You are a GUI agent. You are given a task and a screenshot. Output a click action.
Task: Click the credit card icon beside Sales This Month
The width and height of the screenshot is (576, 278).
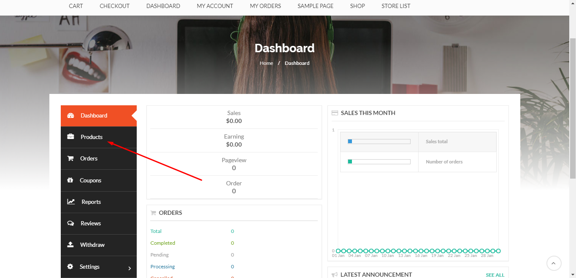[x=335, y=113]
